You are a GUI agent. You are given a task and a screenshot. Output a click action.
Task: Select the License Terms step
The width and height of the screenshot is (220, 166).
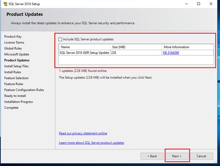coord(14,42)
